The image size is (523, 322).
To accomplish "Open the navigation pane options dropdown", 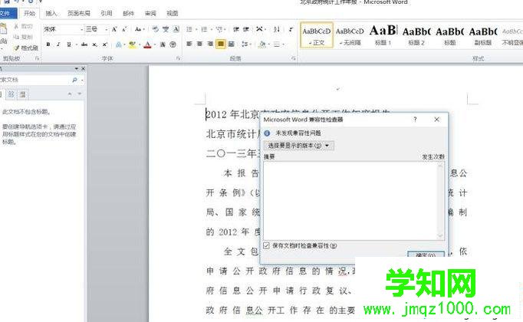I will click(x=77, y=69).
